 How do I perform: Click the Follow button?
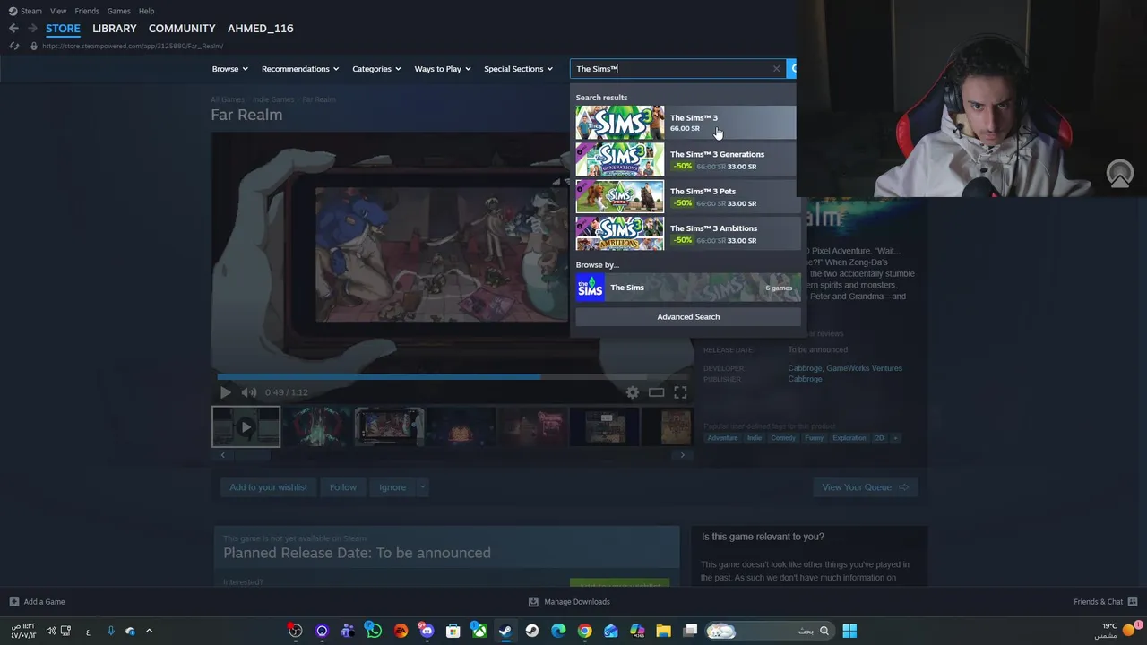click(x=342, y=487)
